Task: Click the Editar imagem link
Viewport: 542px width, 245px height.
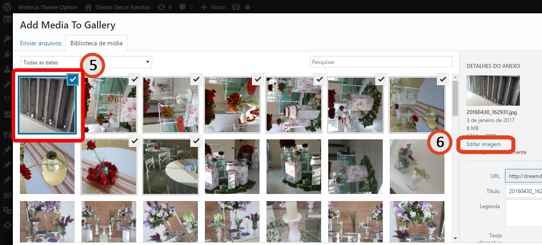Action: coord(483,144)
